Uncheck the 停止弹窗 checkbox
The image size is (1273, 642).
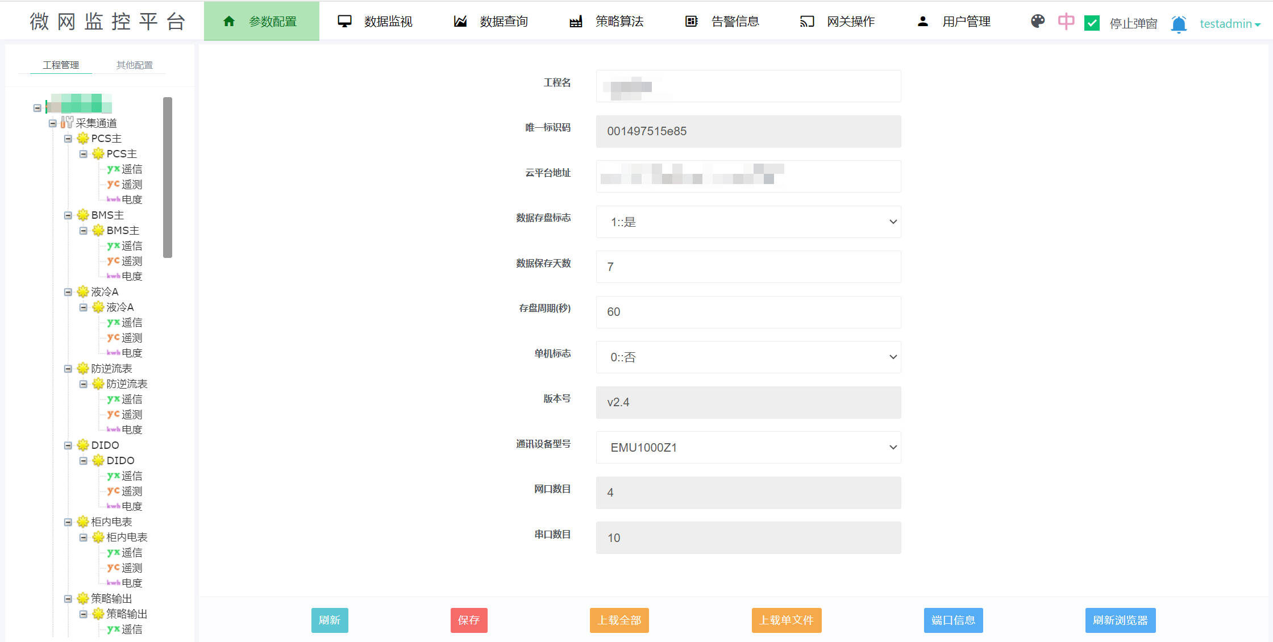1092,23
